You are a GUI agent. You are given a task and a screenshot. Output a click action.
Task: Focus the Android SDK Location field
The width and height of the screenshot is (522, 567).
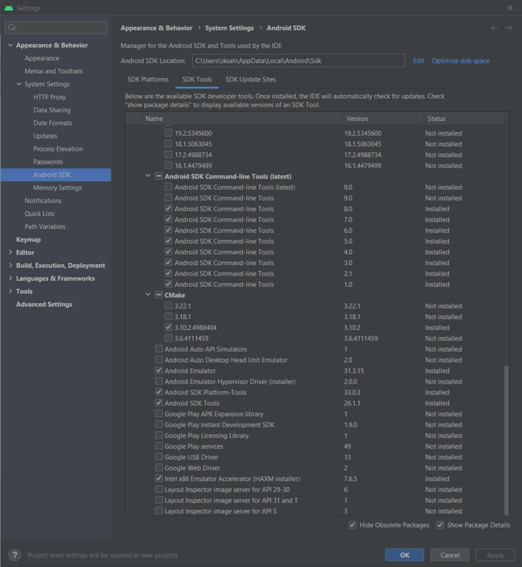[x=298, y=60]
